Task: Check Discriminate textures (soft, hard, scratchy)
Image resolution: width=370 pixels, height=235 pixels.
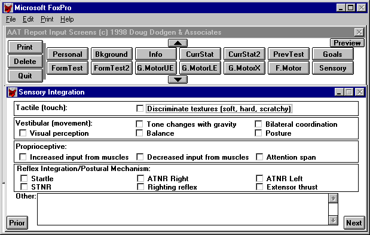Action: (140, 109)
